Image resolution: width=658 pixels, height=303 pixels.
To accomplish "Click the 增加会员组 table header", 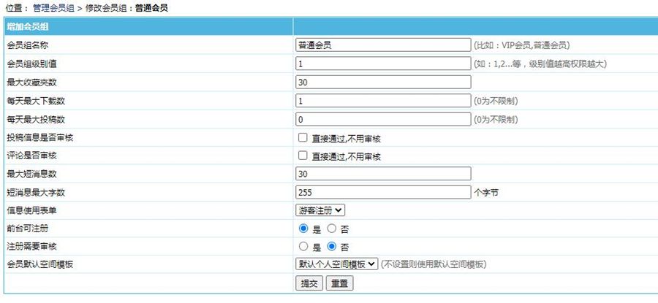I will 29,26.
